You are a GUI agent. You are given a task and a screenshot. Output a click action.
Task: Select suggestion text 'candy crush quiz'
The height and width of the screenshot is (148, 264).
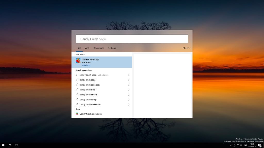coord(87,90)
